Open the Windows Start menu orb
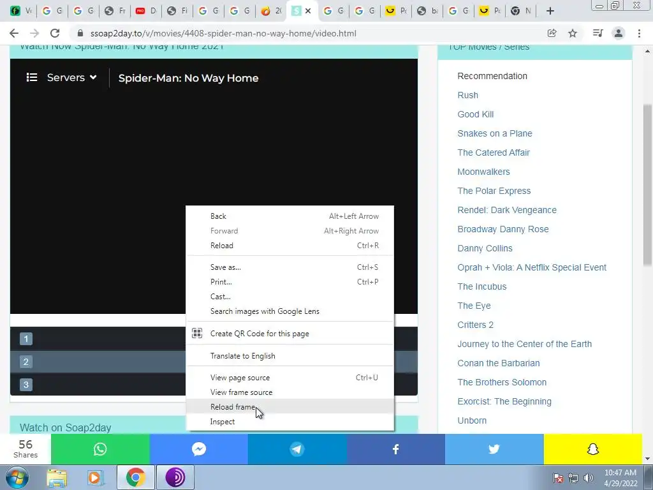This screenshot has width=653, height=490. pyautogui.click(x=17, y=477)
